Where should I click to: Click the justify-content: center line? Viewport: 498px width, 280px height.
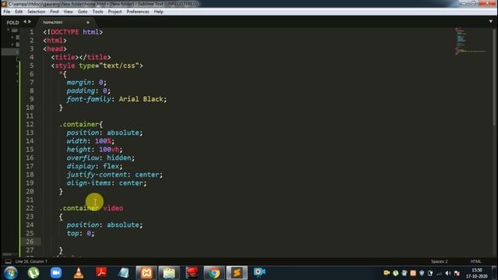coord(114,174)
